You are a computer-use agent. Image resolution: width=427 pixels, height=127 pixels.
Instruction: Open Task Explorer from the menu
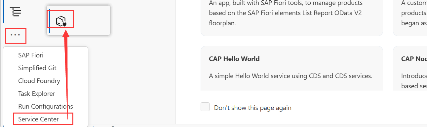[x=37, y=94]
